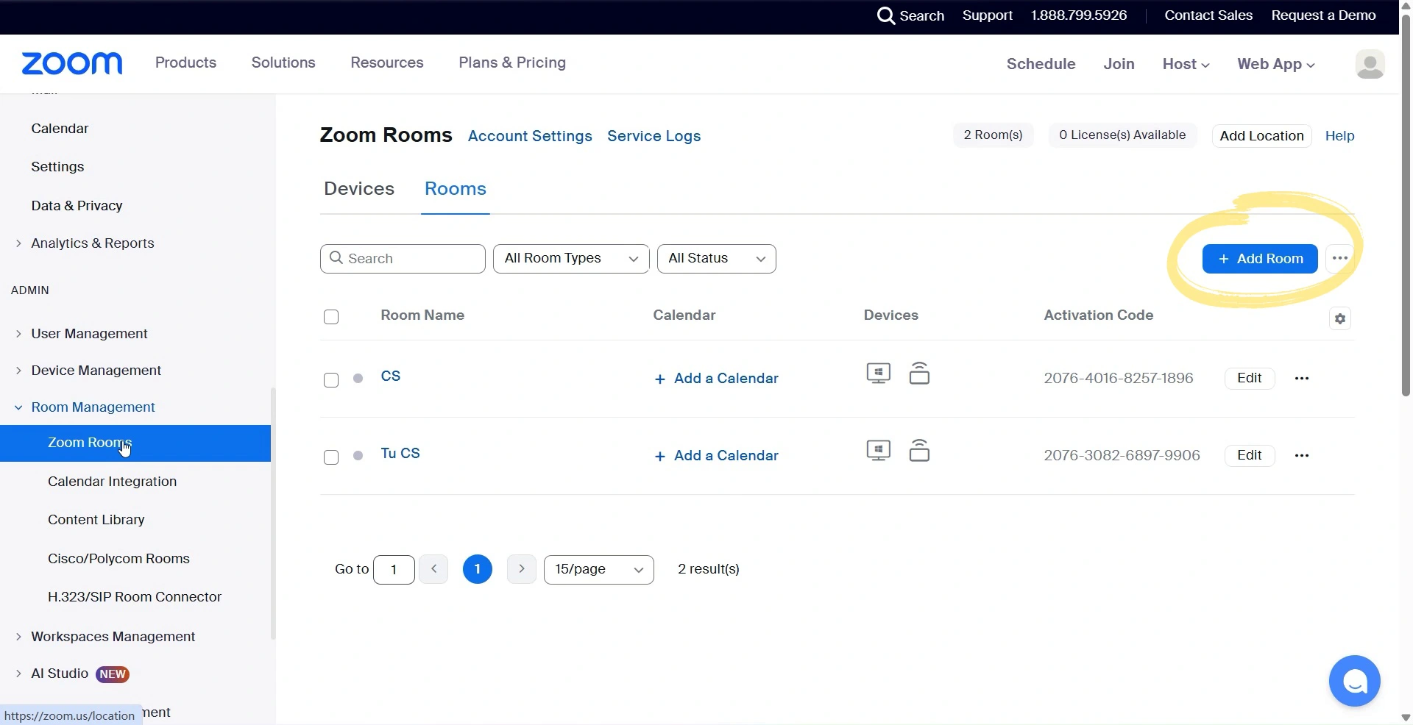
Task: Tick the select-all rooms checkbox
Action: click(x=331, y=317)
